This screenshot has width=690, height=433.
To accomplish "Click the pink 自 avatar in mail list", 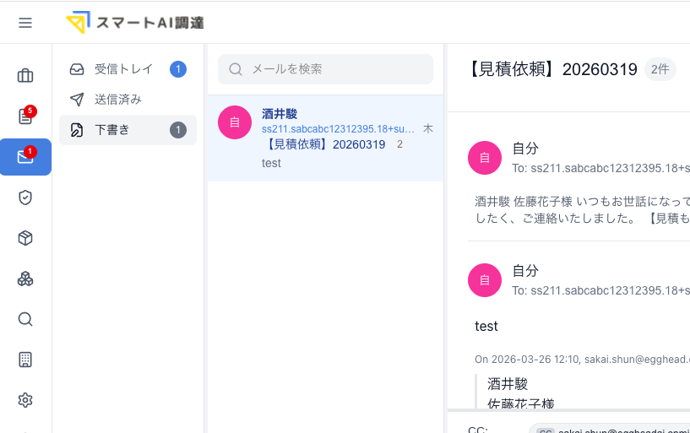I will [235, 122].
